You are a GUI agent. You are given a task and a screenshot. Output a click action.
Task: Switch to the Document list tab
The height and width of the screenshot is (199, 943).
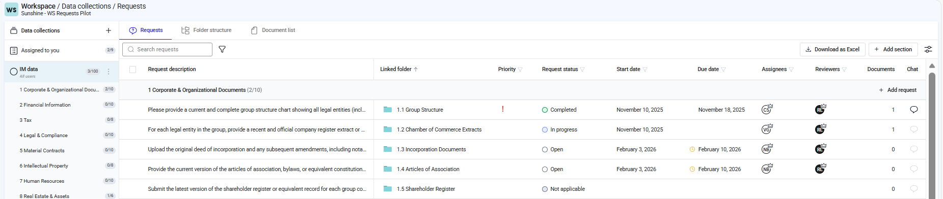(273, 30)
